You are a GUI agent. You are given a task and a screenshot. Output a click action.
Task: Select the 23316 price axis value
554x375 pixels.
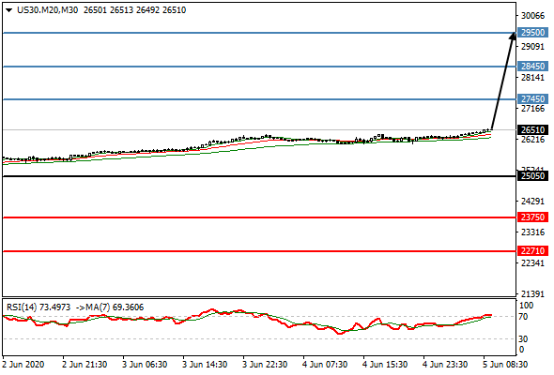tap(532, 232)
